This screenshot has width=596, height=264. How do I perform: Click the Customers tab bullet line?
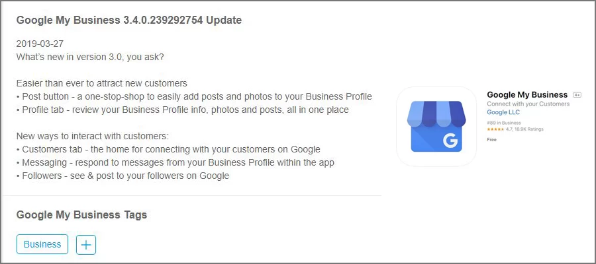168,149
